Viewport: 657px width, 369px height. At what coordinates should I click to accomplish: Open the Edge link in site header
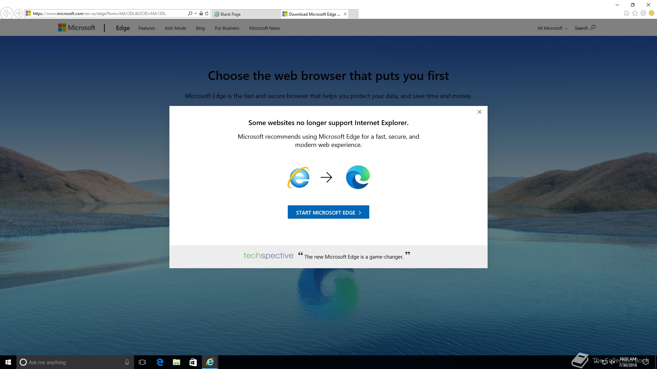click(x=123, y=28)
